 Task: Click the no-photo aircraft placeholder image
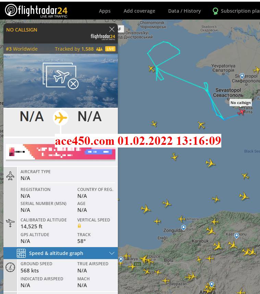pyautogui.click(x=61, y=76)
